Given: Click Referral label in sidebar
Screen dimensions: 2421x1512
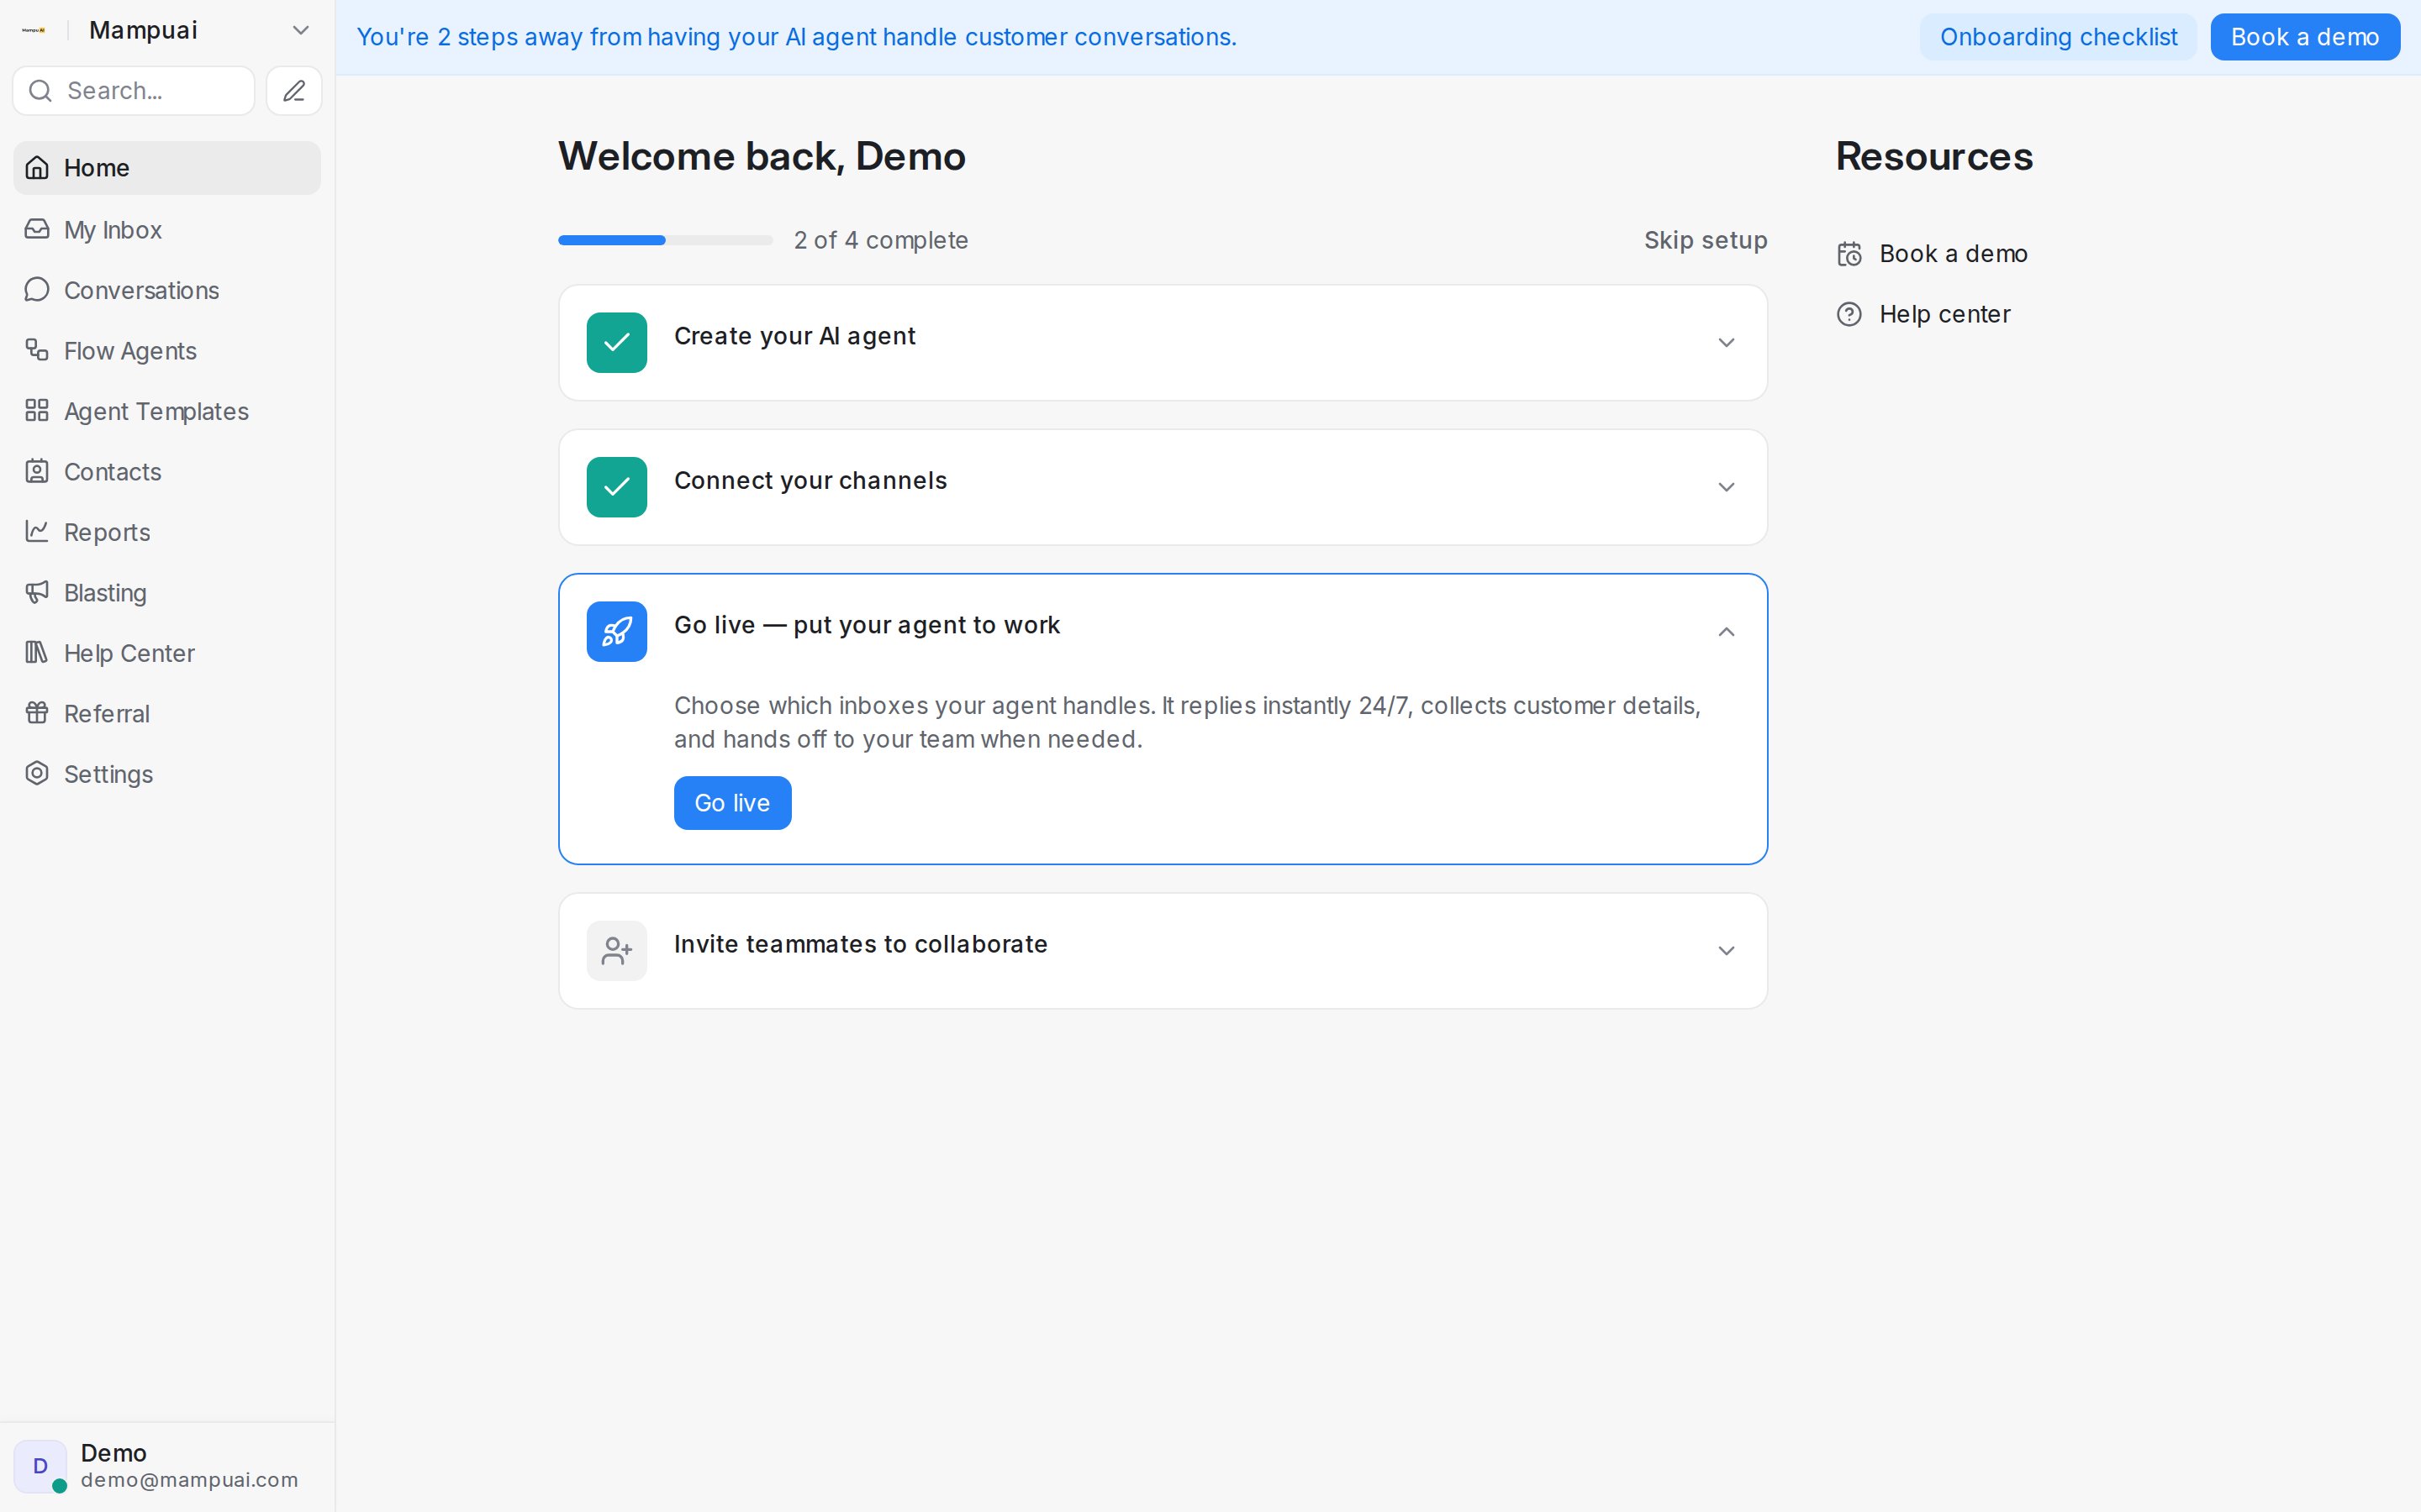Looking at the screenshot, I should click(x=107, y=714).
